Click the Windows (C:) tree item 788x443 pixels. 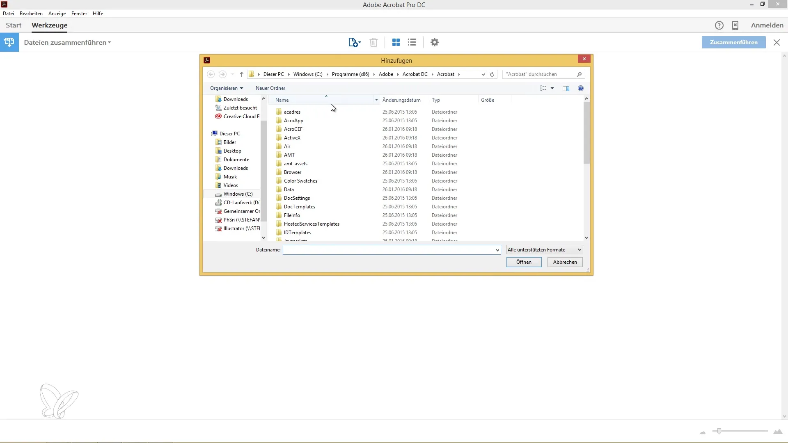[238, 194]
